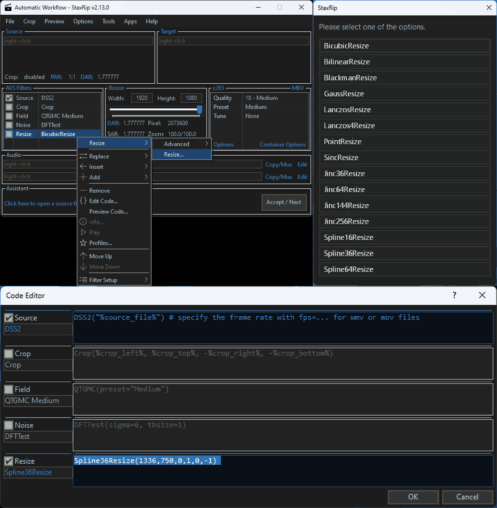
Task: Expand the Insert submenu
Action: [114, 166]
